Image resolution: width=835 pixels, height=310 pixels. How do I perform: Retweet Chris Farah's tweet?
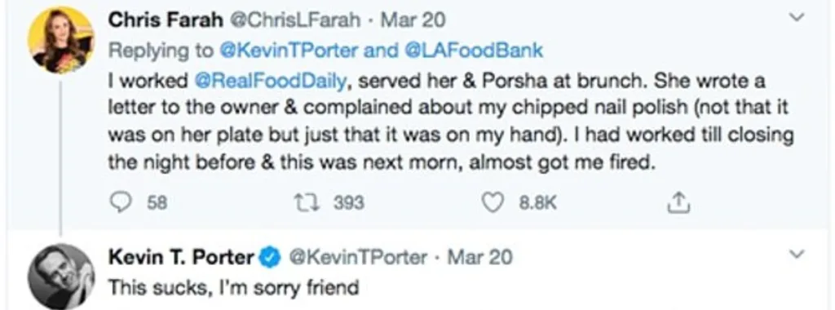307,202
